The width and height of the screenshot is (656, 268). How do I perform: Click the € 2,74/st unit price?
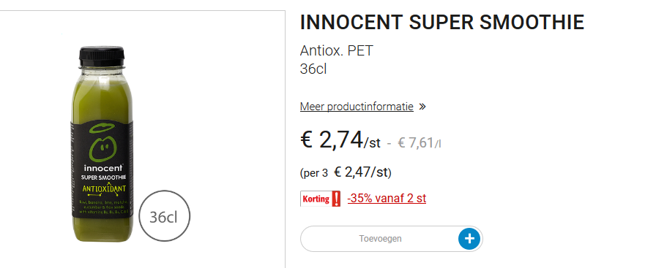pos(340,140)
